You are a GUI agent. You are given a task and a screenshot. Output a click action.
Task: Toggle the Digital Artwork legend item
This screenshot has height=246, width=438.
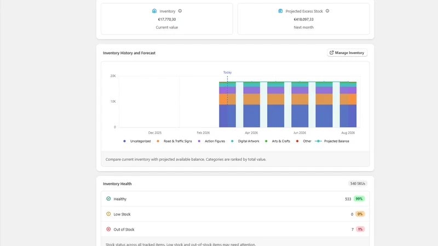click(x=245, y=141)
